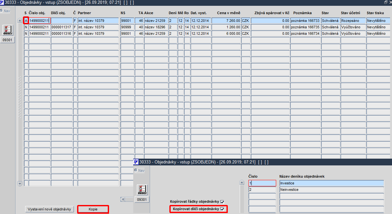Click the orders table scroll-up arrow
The height and width of the screenshot is (214, 392).
click(x=19, y=21)
